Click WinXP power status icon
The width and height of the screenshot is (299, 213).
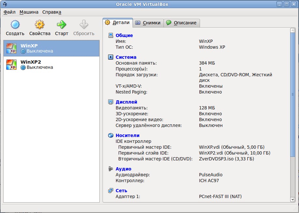coord(23,51)
